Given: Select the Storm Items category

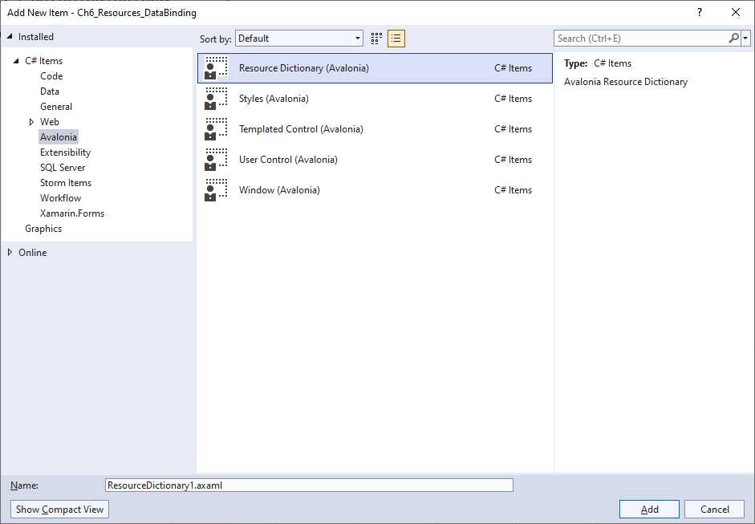Looking at the screenshot, I should click(65, 182).
